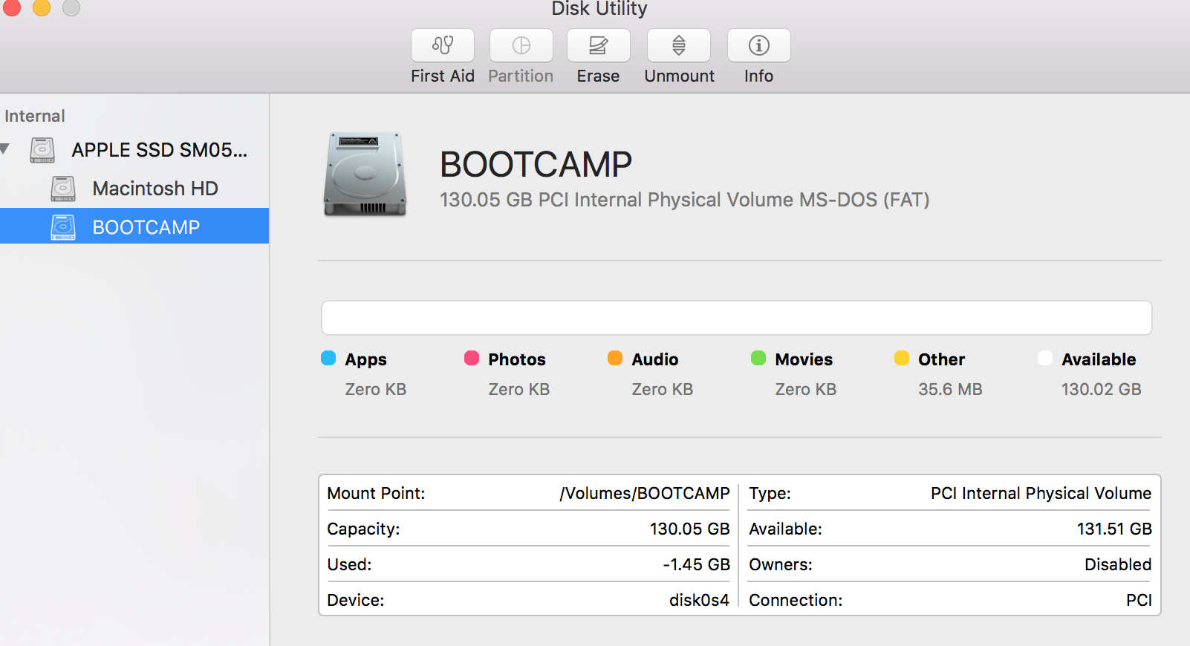Click the Internal section header
The width and height of the screenshot is (1190, 646).
coord(35,116)
